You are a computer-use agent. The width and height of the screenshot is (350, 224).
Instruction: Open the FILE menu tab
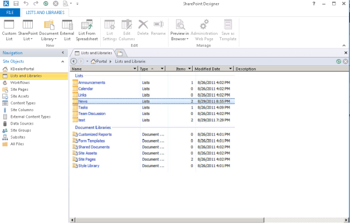(x=10, y=12)
